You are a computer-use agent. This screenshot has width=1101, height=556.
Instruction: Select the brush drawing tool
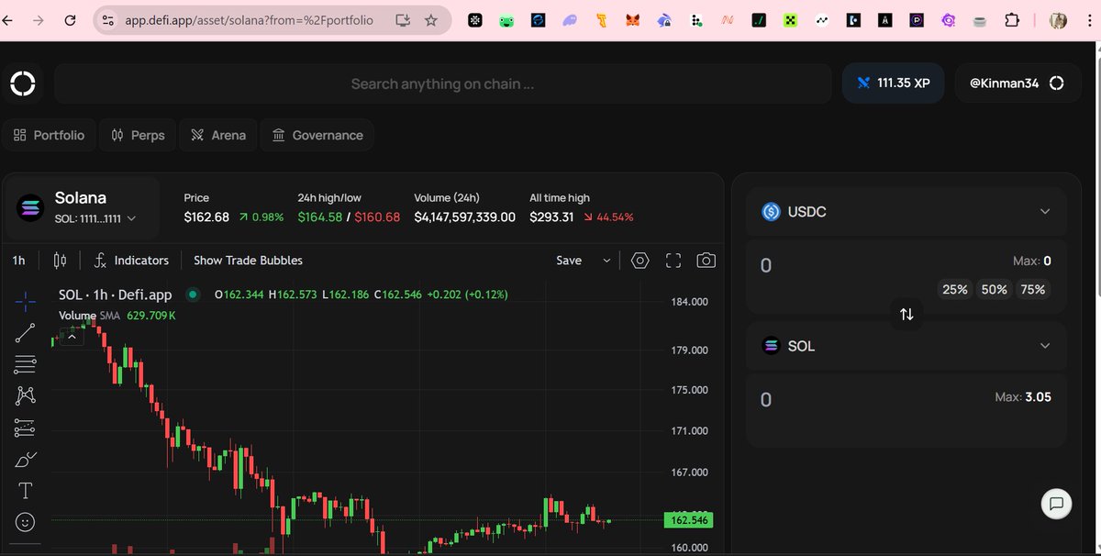pos(26,459)
